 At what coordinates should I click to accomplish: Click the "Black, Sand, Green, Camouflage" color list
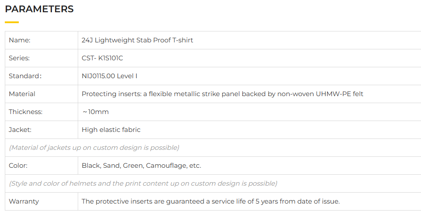141,166
